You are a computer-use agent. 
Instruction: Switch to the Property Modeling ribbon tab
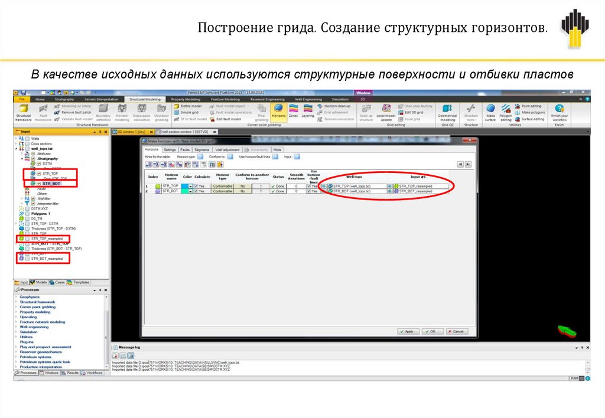pyautogui.click(x=186, y=99)
